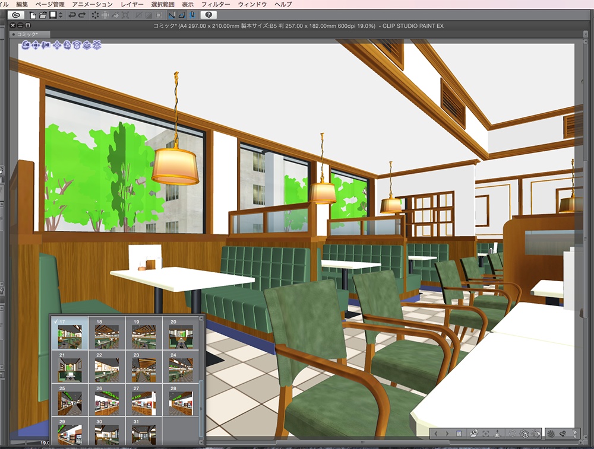Screen dimensions: 594x449
Task: Select camera angle preset 22
Action: point(106,367)
